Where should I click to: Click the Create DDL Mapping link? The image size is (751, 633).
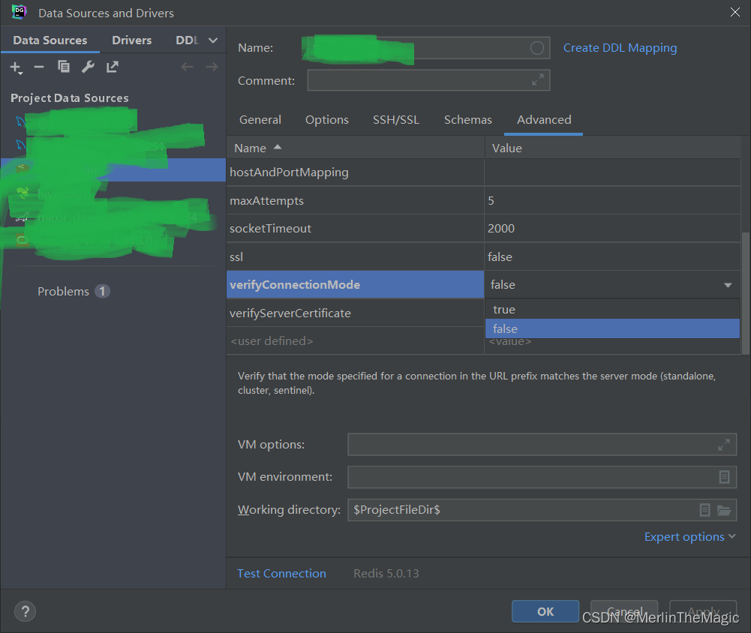[620, 47]
